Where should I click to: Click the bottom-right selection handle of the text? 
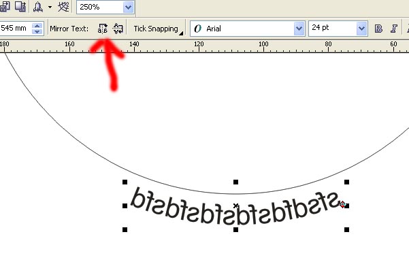[346, 229]
